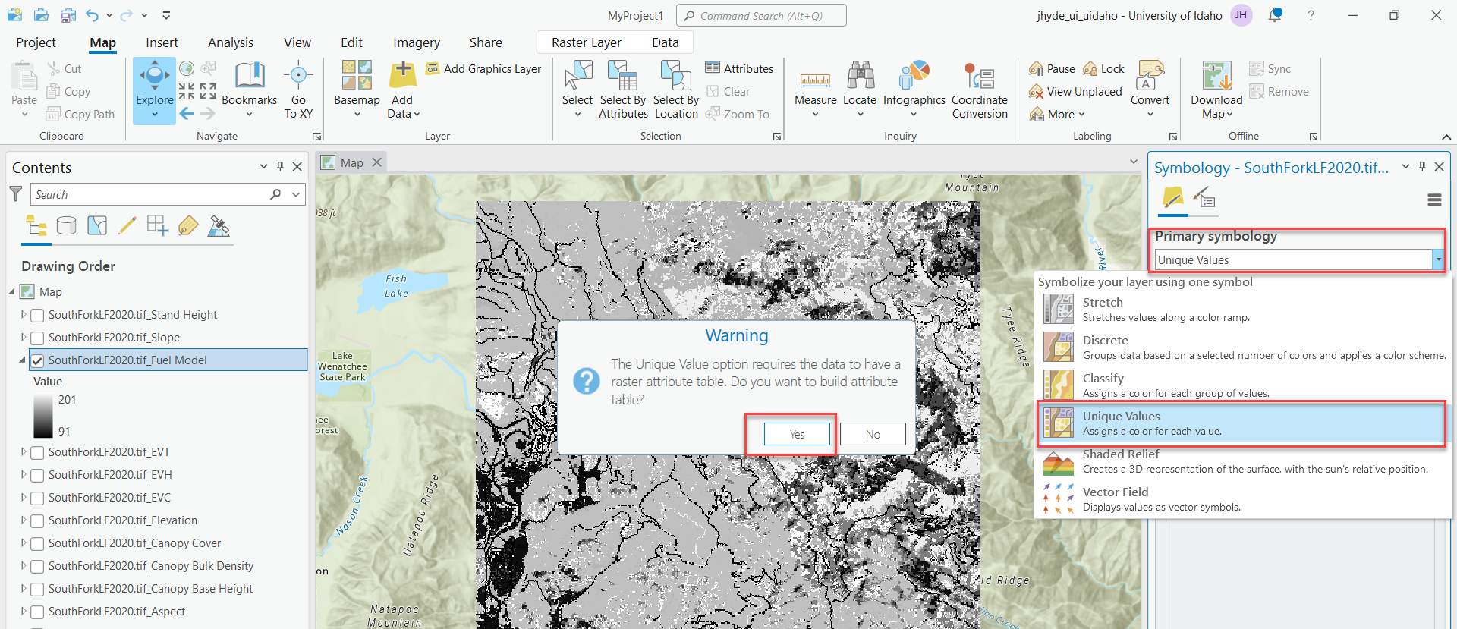Open the Imagery ribbon tab
The image size is (1457, 629).
pyautogui.click(x=416, y=42)
